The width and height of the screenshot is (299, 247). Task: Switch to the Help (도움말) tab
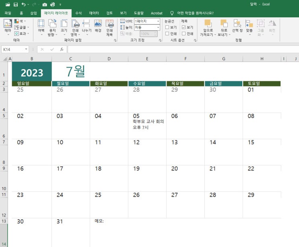click(138, 13)
